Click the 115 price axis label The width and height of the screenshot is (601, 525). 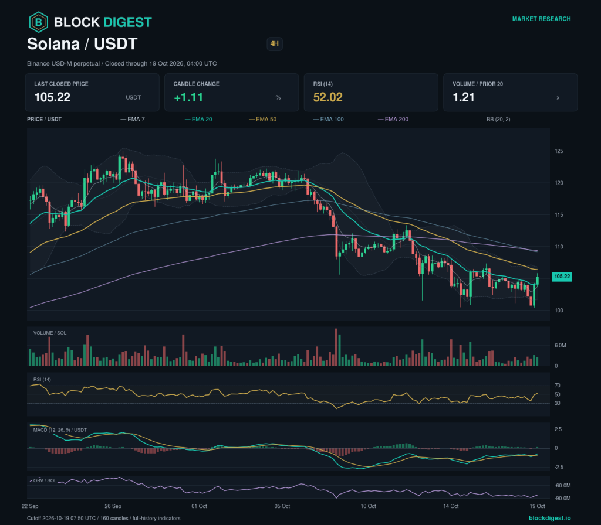[559, 215]
